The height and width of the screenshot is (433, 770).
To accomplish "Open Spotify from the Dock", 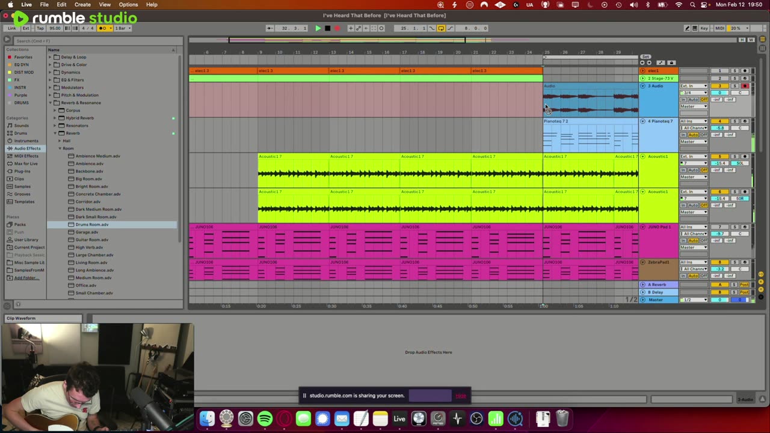I will 265,418.
